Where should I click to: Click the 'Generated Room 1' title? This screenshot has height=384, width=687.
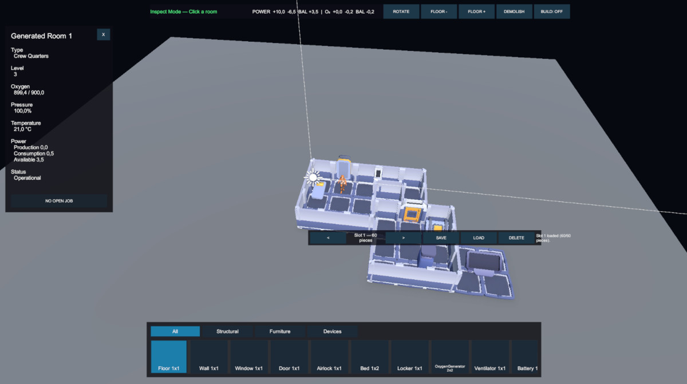(42, 36)
